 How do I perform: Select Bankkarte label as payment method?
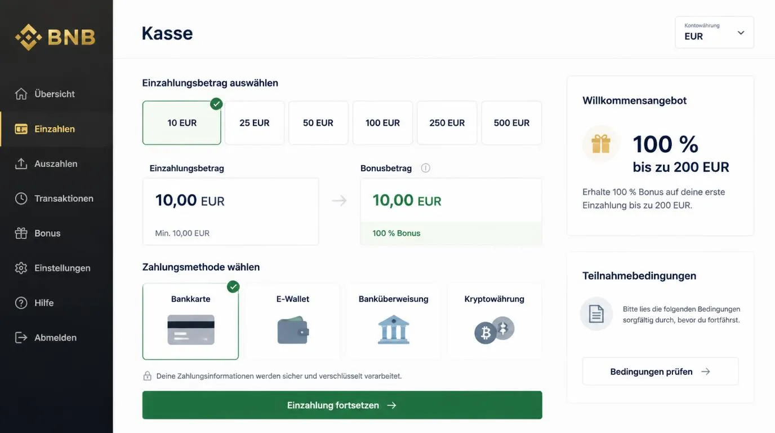coord(191,299)
